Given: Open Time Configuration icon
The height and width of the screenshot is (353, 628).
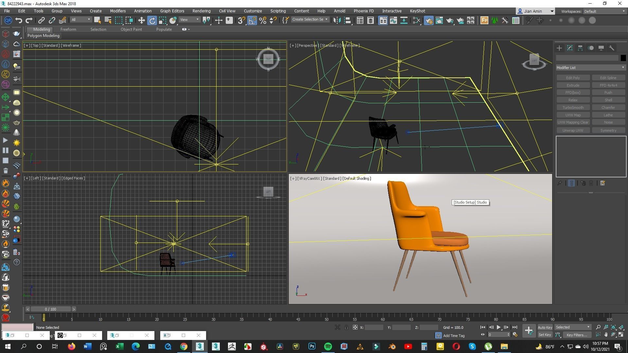Looking at the screenshot, I should pyautogui.click(x=515, y=335).
